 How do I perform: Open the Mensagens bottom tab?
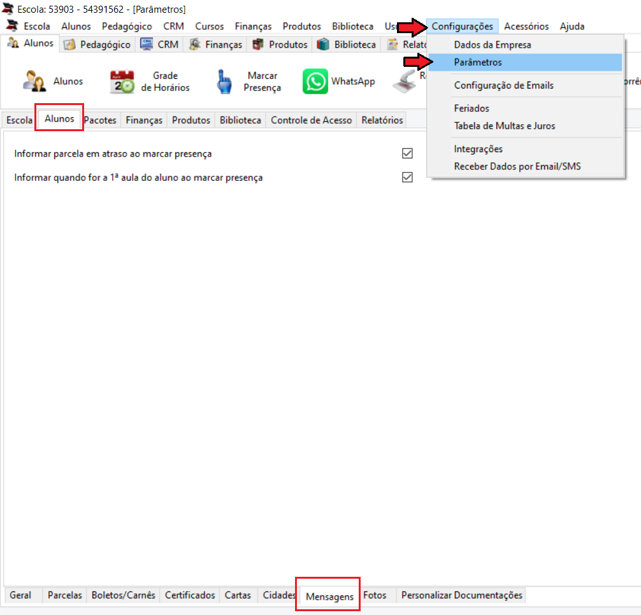tap(329, 596)
